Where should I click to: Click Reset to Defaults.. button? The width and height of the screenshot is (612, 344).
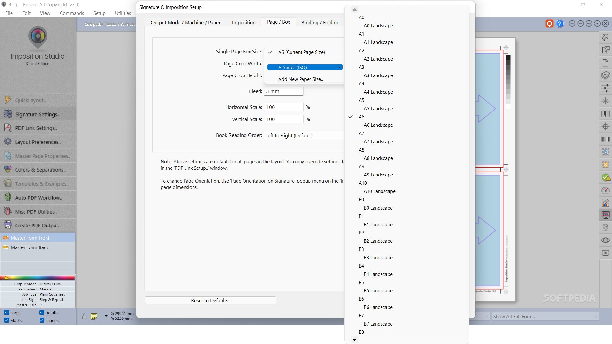click(x=210, y=300)
